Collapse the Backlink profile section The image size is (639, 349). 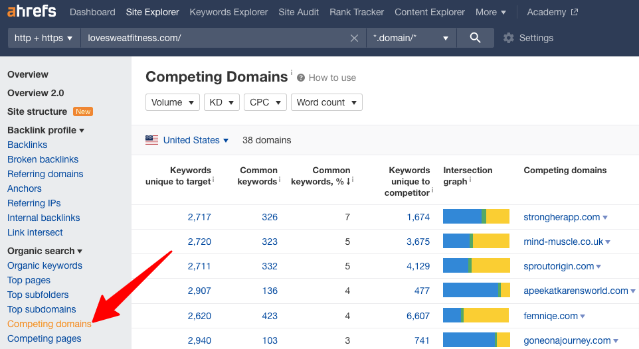46,130
